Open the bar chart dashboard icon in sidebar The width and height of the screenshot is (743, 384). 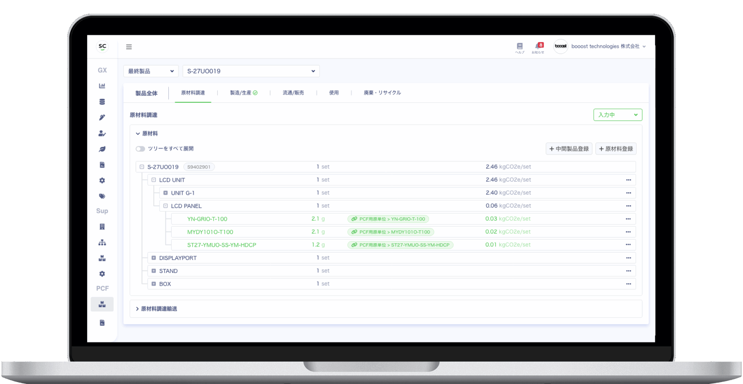[x=102, y=86]
